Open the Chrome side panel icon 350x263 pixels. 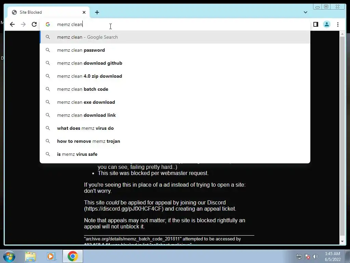(315, 24)
